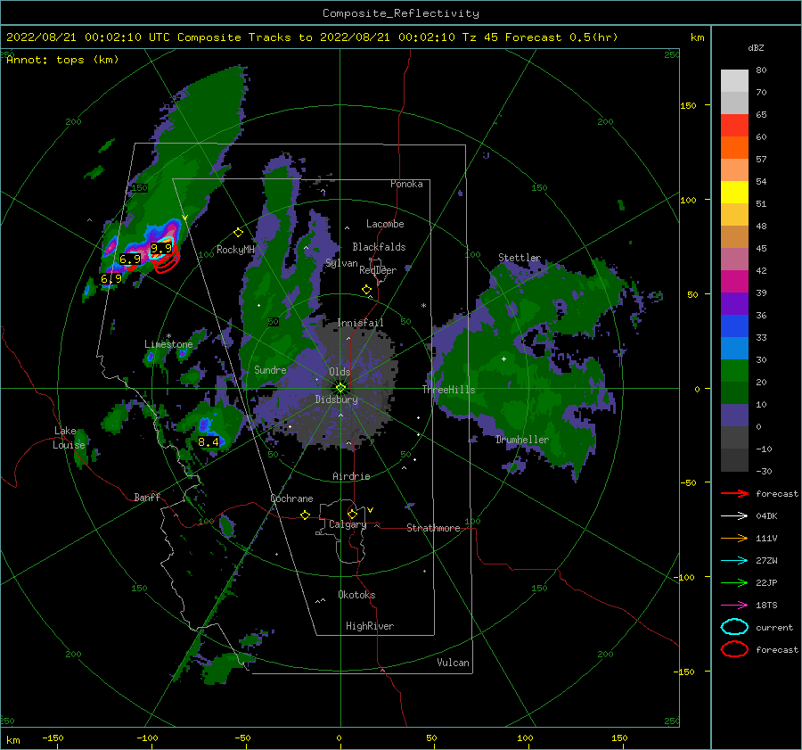Select the light gray 70-80 dBZ swatch

[734, 81]
